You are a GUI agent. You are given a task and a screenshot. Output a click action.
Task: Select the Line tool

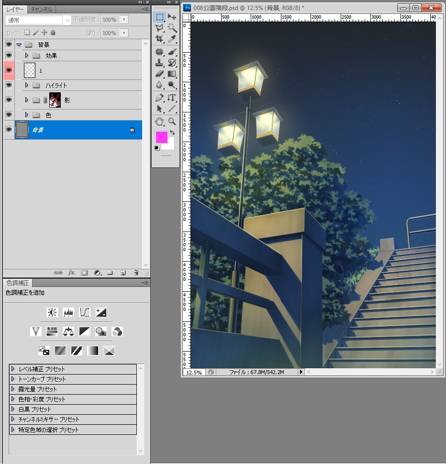point(172,109)
